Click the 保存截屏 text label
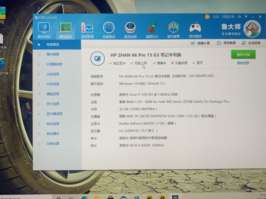The width and height of the screenshot is (266, 199). point(229,43)
